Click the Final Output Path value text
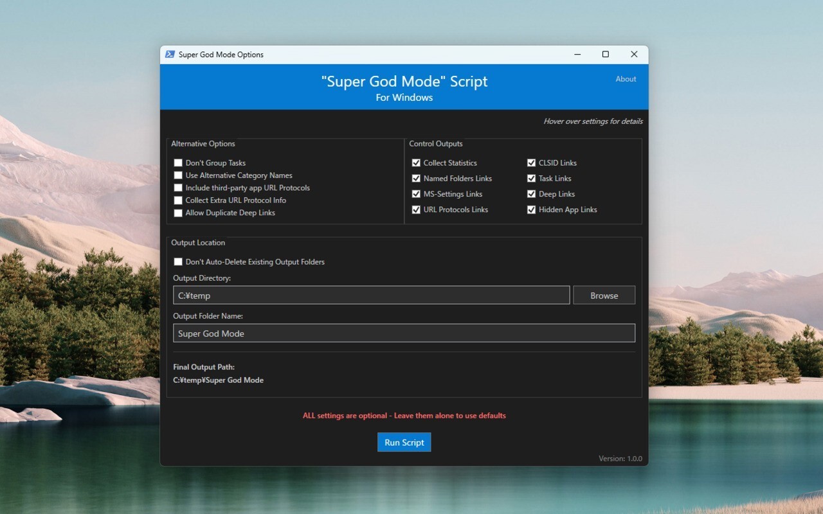 (218, 380)
